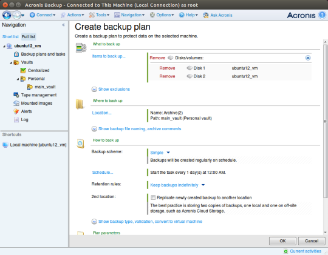This screenshot has height=255, width=328.
Task: Open the Actions menu
Action: [72, 15]
